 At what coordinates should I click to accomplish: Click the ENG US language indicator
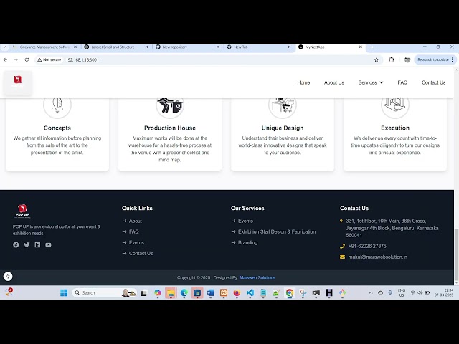click(x=402, y=292)
